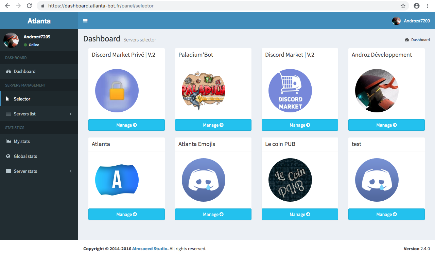435x257 pixels.
Task: Manage the Androz Développement server
Action: (386, 125)
